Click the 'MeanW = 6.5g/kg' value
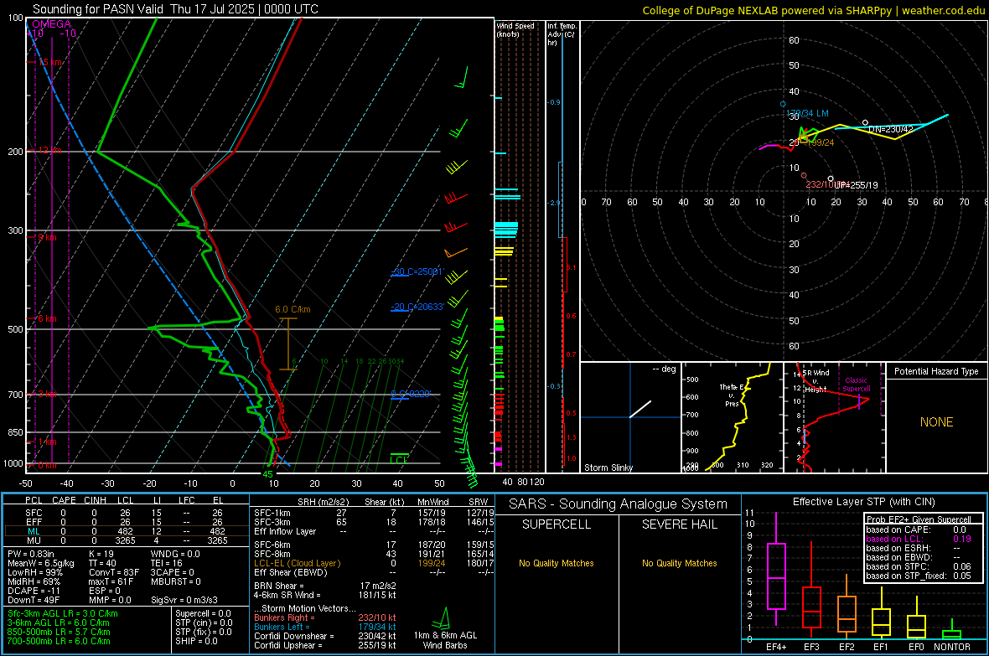989x656 pixels. (40, 563)
